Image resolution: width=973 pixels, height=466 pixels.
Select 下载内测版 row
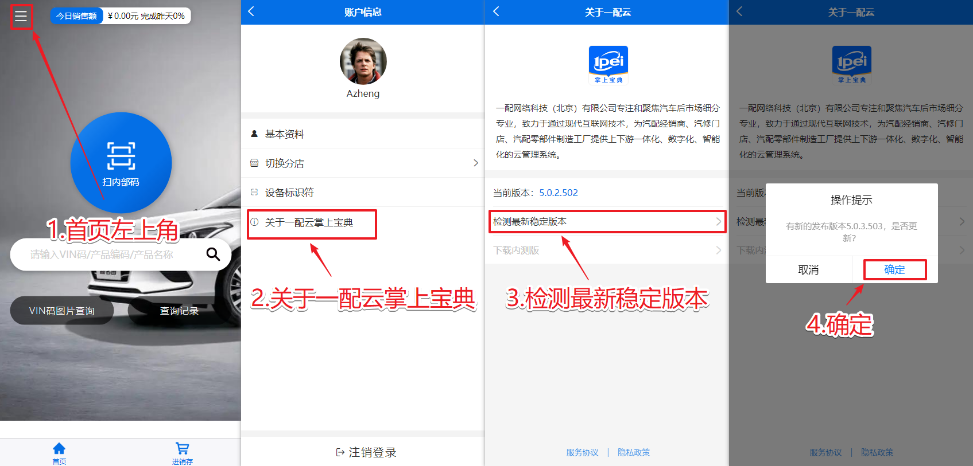(x=607, y=250)
